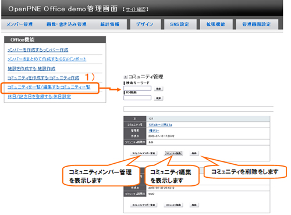Click the search button beside ID field
Viewport: 291px width, 215px height.
click(x=158, y=98)
